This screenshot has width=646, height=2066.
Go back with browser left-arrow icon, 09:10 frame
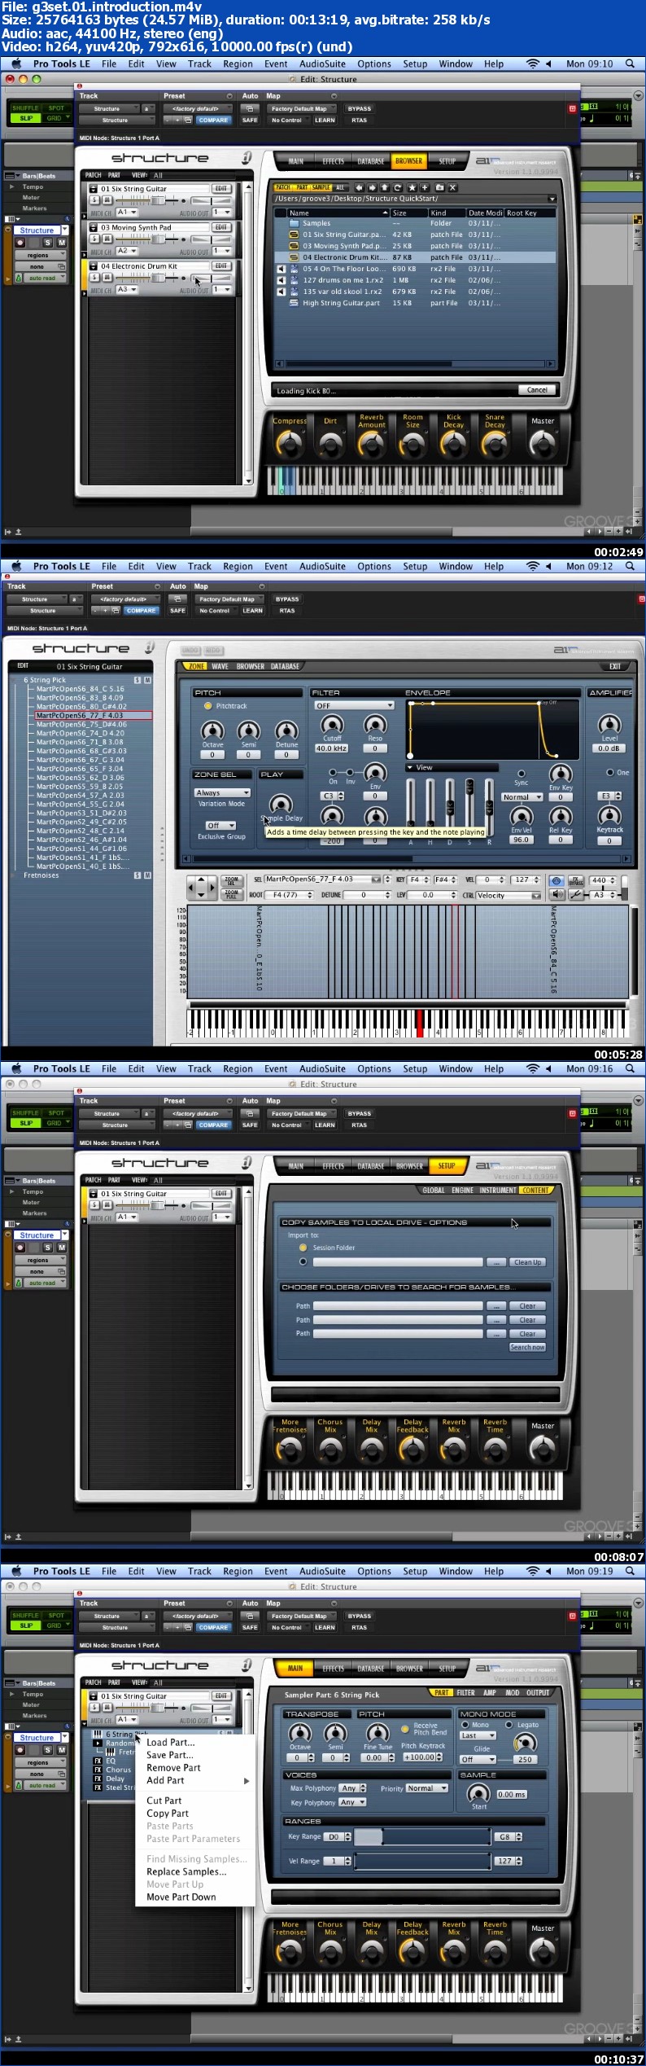click(x=359, y=188)
